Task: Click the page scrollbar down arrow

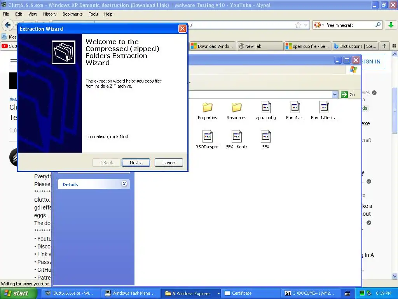Action: tap(395, 276)
